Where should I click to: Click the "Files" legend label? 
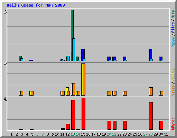[x=173, y=28]
